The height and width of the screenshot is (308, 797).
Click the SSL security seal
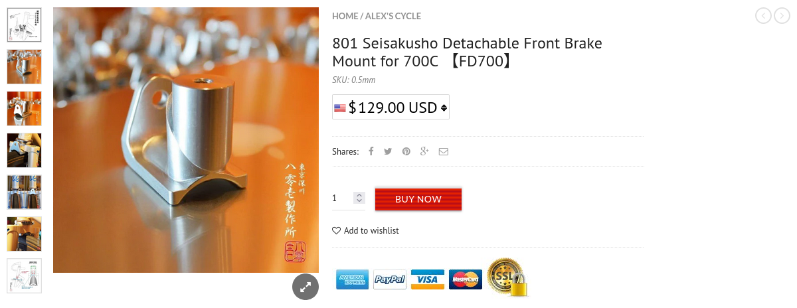click(507, 277)
